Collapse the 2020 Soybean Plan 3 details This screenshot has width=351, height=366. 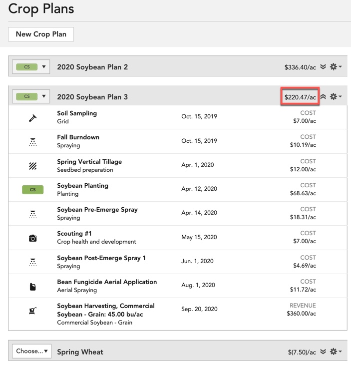point(323,96)
